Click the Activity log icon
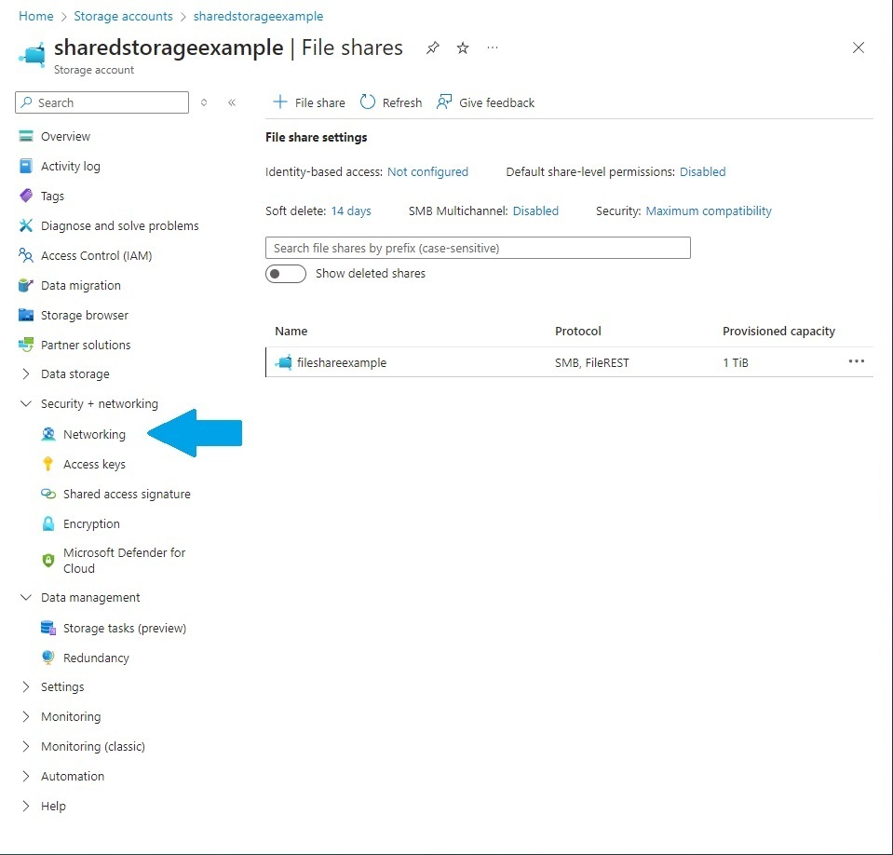The image size is (893, 855). tap(26, 166)
